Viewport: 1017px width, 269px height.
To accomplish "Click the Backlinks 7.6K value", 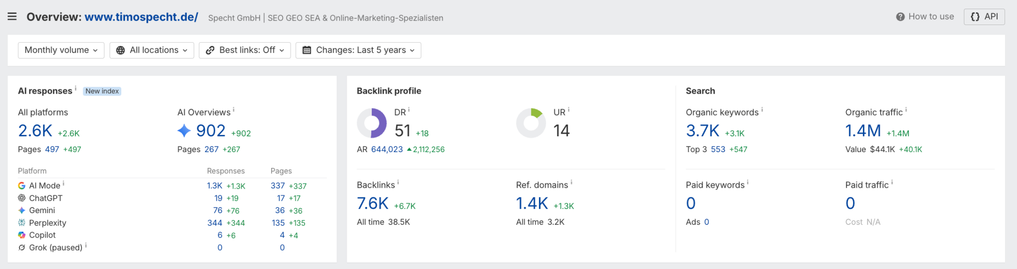I will [373, 203].
